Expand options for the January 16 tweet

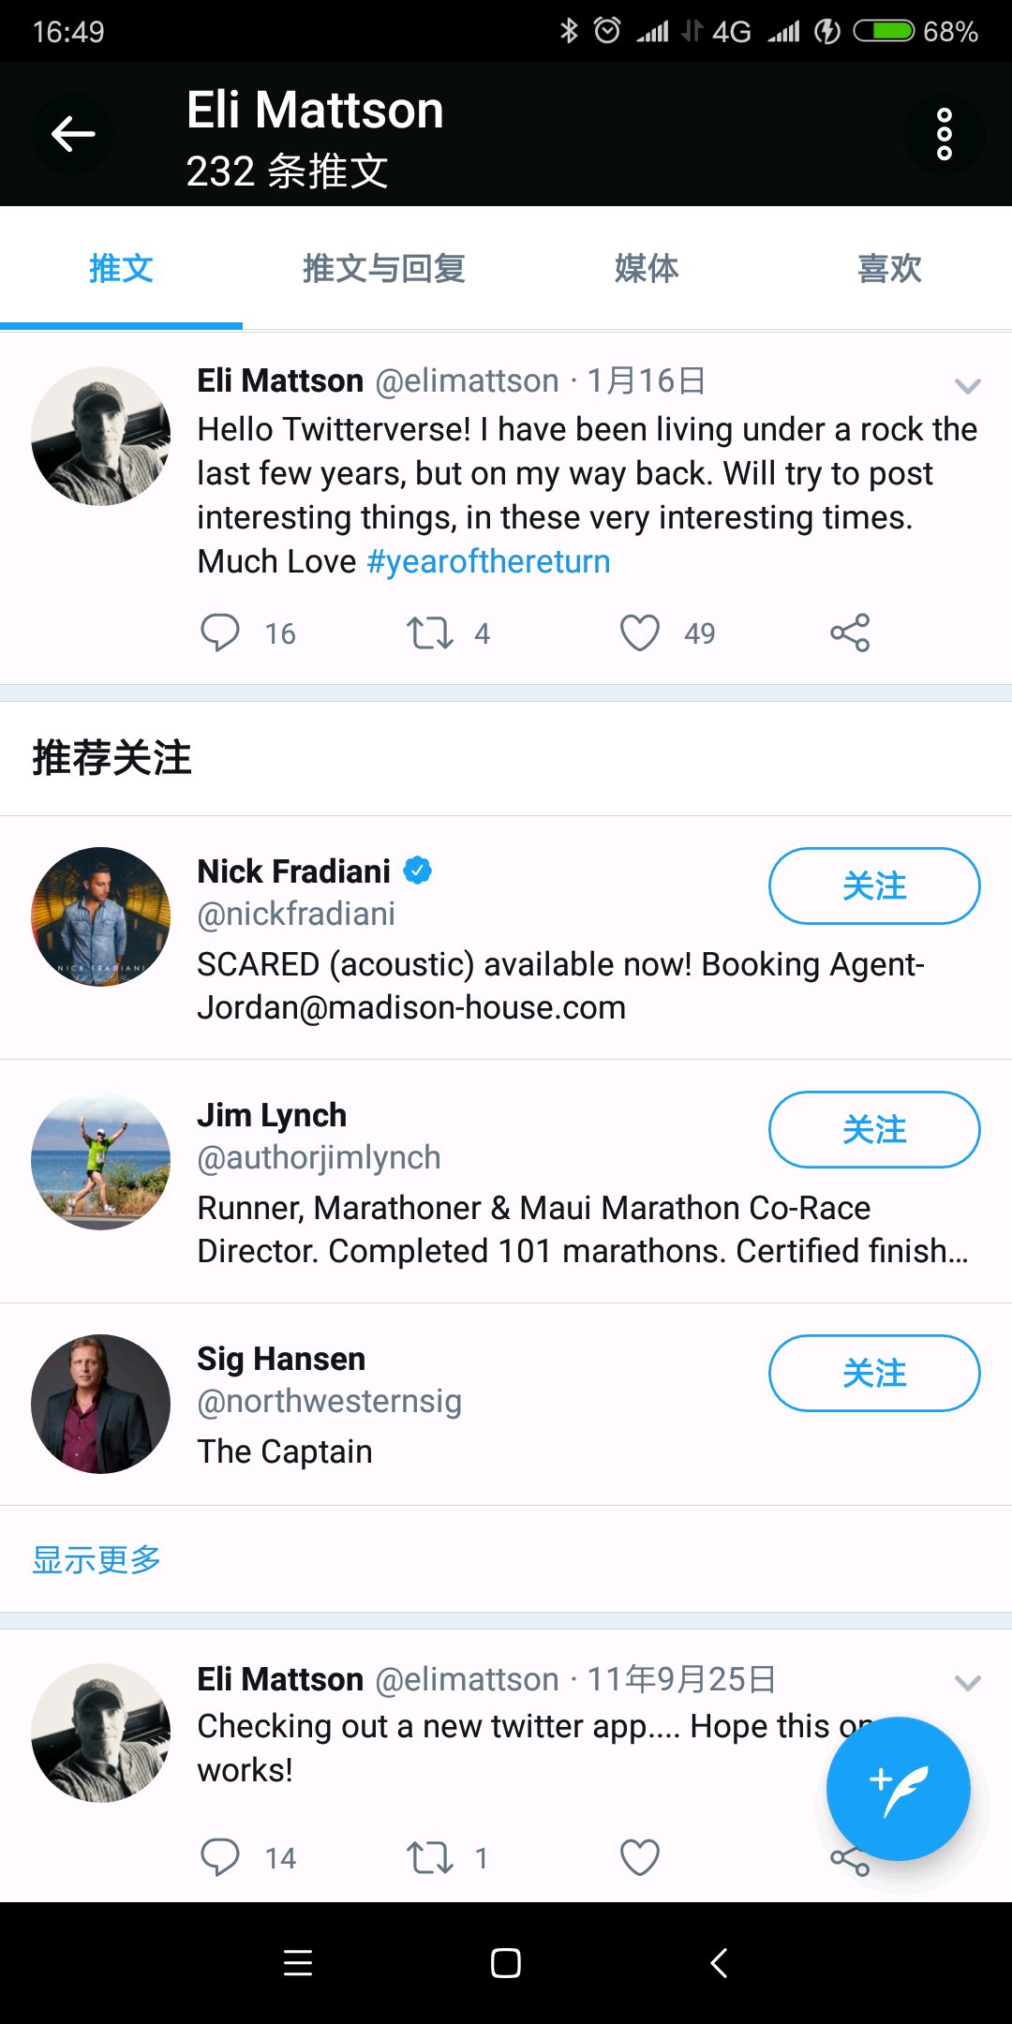967,384
